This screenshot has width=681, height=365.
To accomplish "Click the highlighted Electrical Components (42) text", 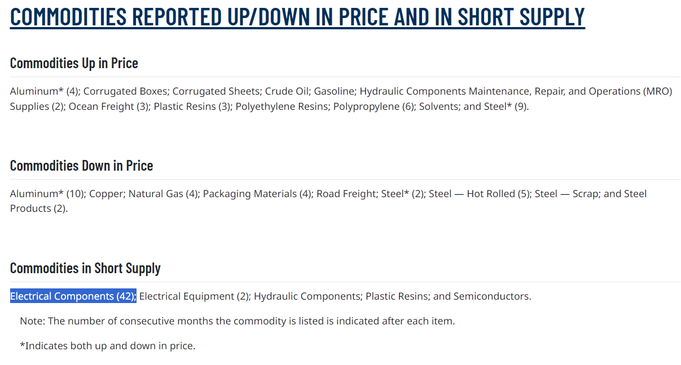I will (x=73, y=296).
